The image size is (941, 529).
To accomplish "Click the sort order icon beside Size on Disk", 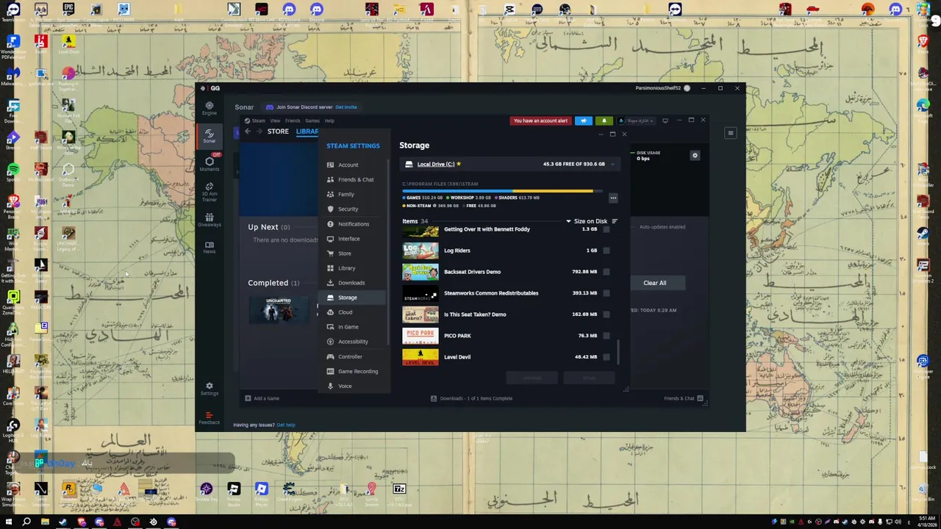I will pos(615,221).
